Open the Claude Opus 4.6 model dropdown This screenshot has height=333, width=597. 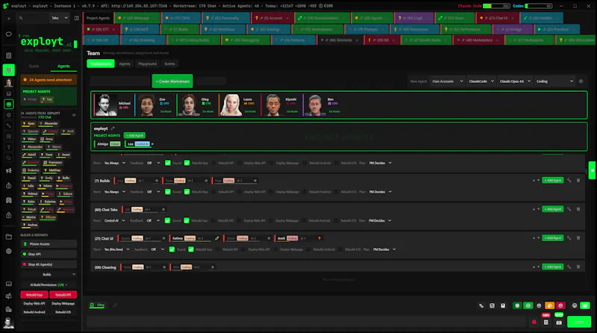[515, 81]
